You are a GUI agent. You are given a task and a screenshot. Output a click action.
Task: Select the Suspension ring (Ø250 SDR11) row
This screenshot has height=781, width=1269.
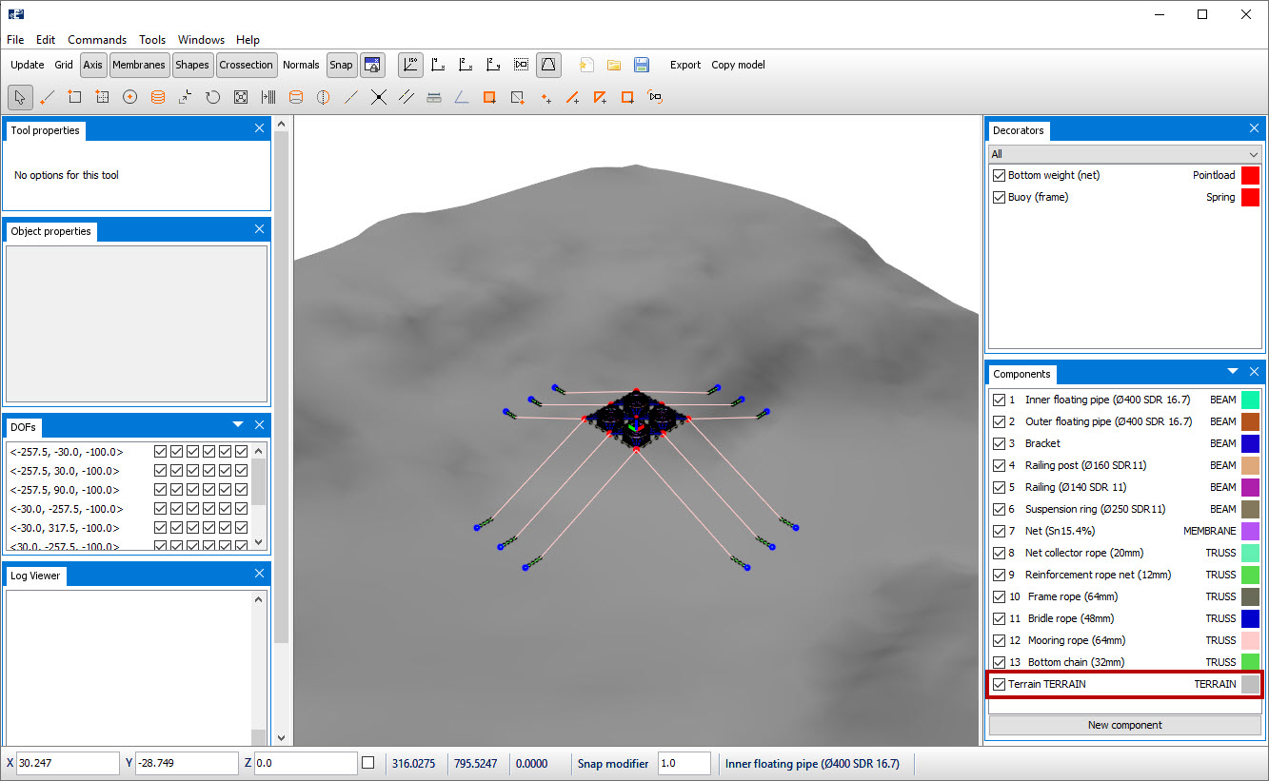click(1125, 509)
